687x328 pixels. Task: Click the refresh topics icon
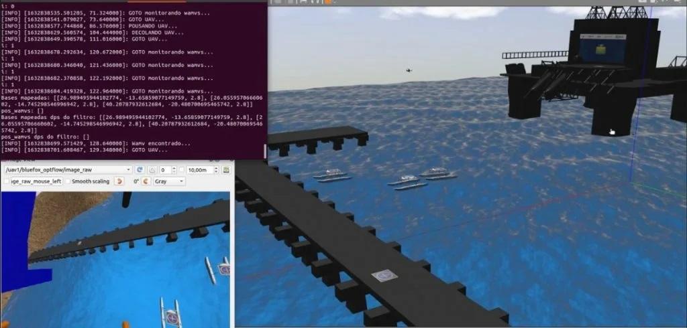pos(140,170)
